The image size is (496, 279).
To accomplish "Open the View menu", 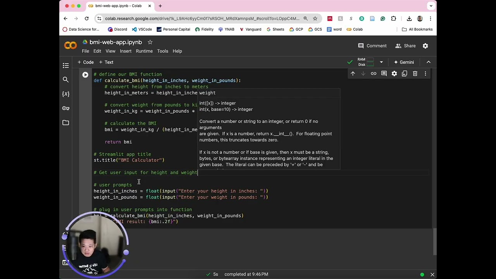I will coord(110,51).
